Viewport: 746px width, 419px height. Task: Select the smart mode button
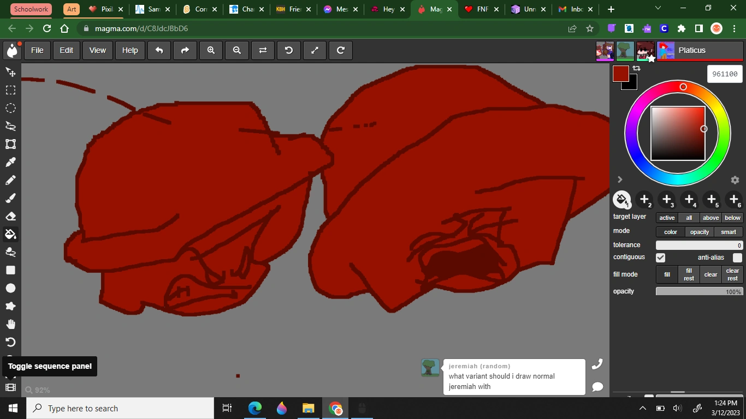[x=728, y=232]
